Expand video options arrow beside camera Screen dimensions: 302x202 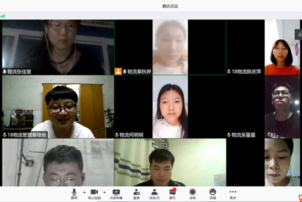click(x=104, y=192)
